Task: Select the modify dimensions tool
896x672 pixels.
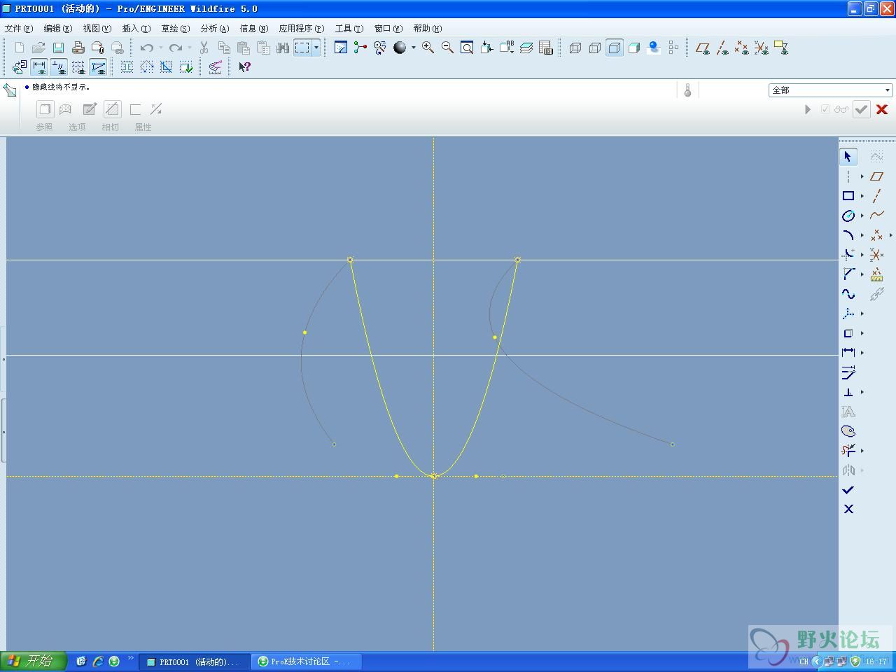Action: (848, 372)
